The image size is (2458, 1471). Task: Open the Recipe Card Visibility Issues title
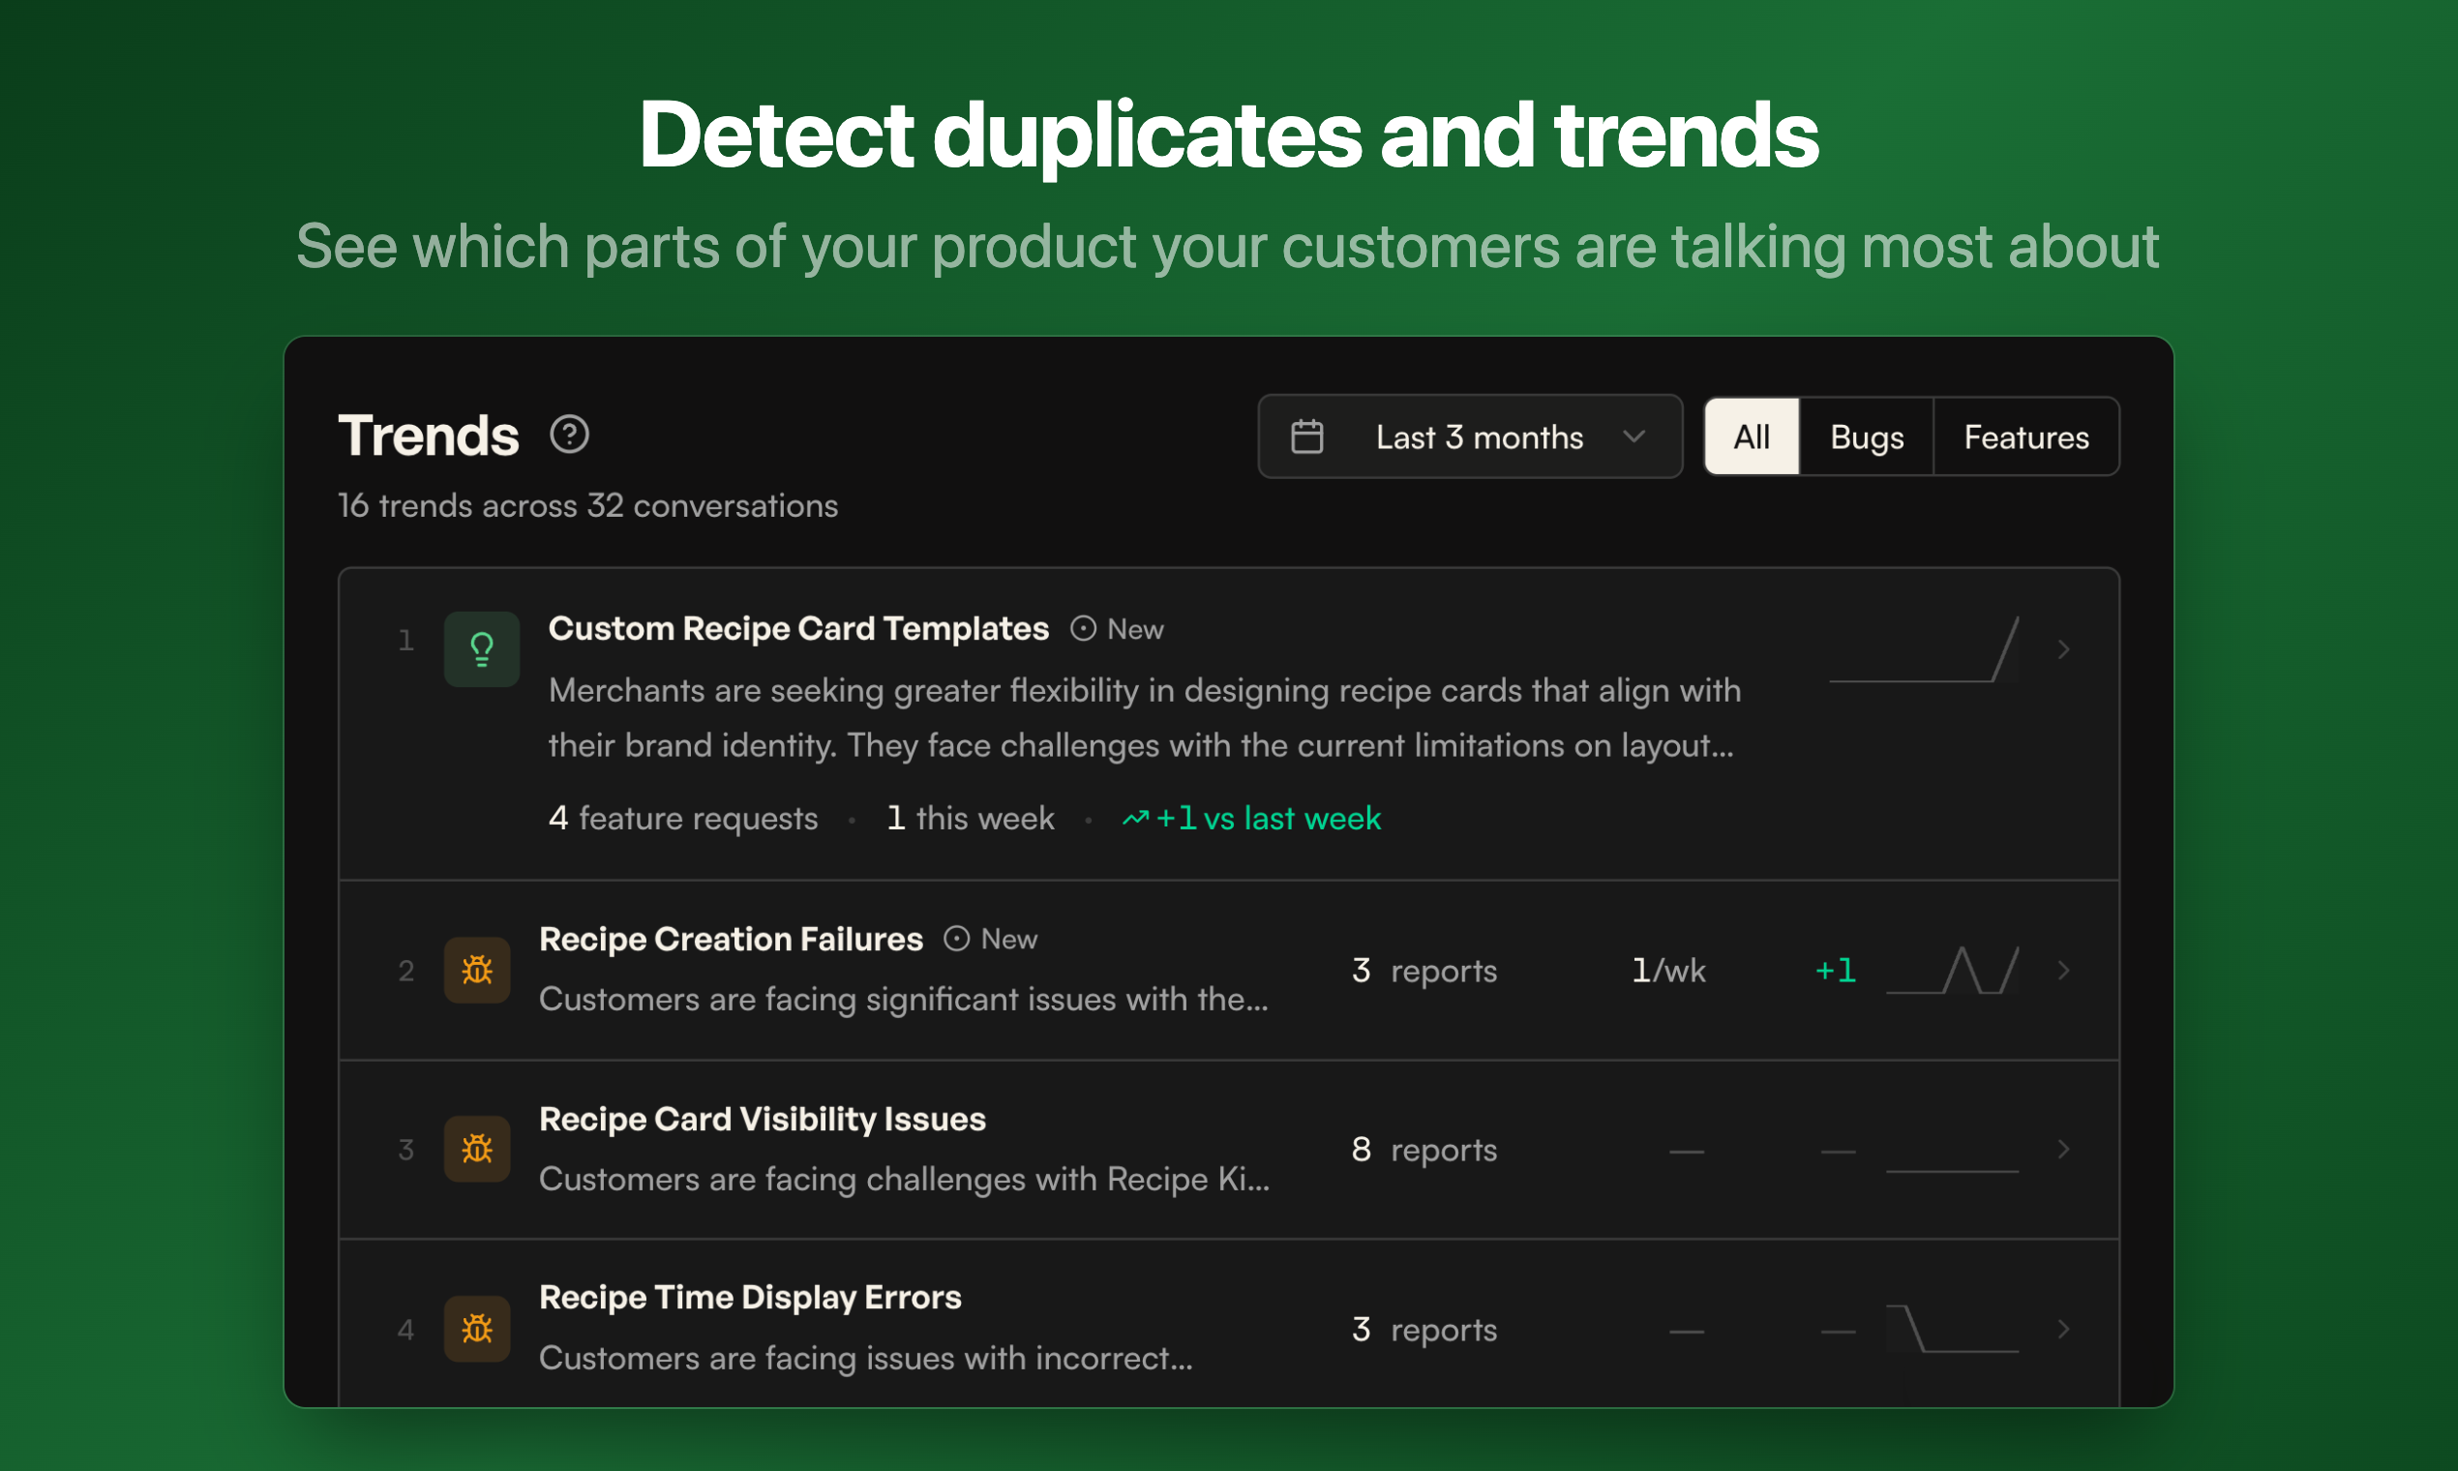pos(762,1119)
